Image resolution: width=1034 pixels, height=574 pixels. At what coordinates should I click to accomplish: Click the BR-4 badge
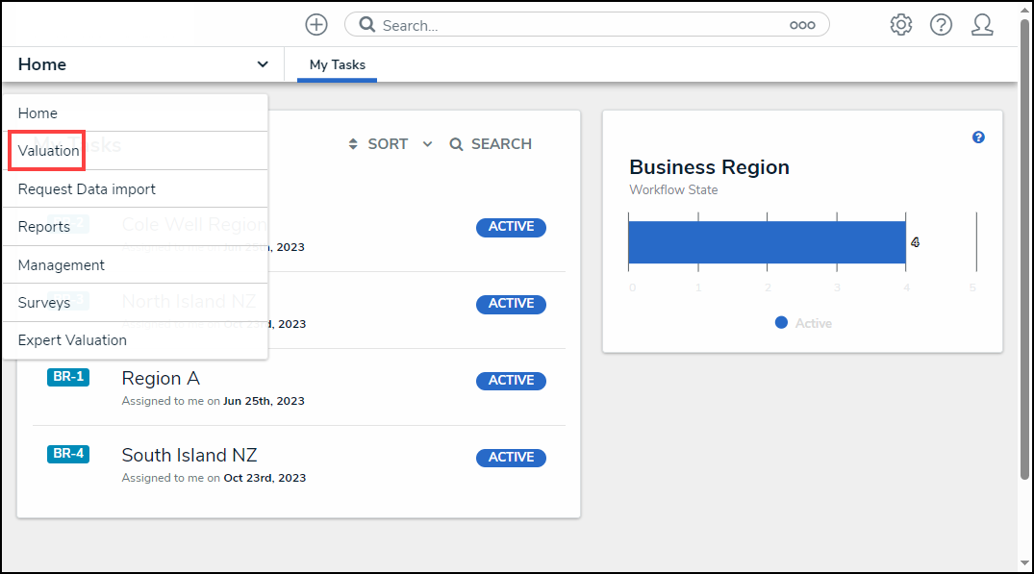(x=68, y=454)
